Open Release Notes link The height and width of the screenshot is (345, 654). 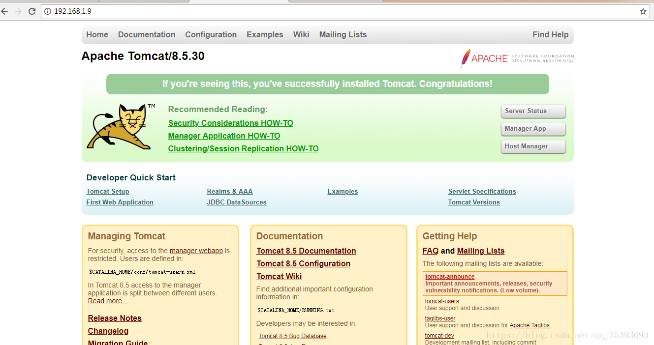pyautogui.click(x=115, y=318)
